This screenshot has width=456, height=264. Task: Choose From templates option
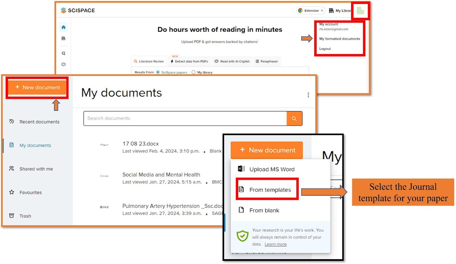point(270,190)
